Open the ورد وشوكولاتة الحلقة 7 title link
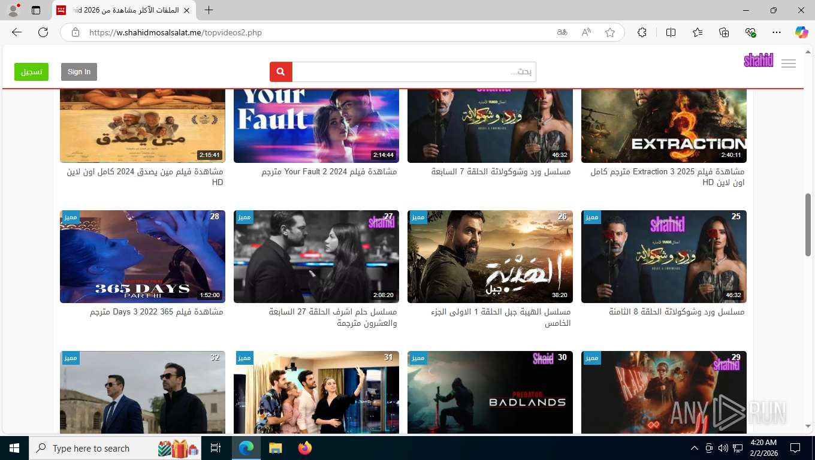The image size is (815, 460). coord(501,171)
